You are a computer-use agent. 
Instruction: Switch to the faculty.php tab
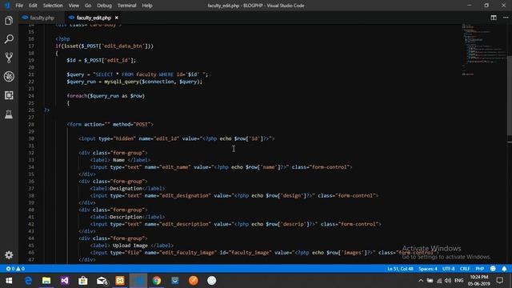point(38,18)
